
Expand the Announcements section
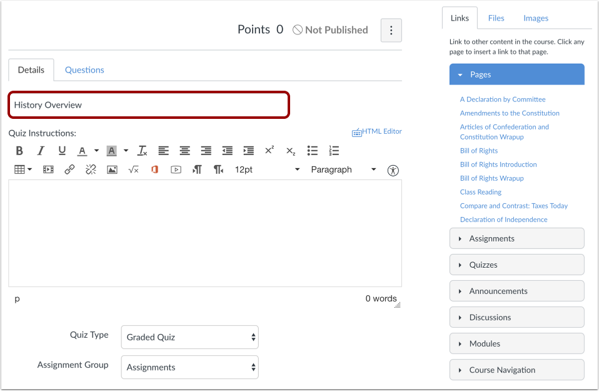pos(517,292)
